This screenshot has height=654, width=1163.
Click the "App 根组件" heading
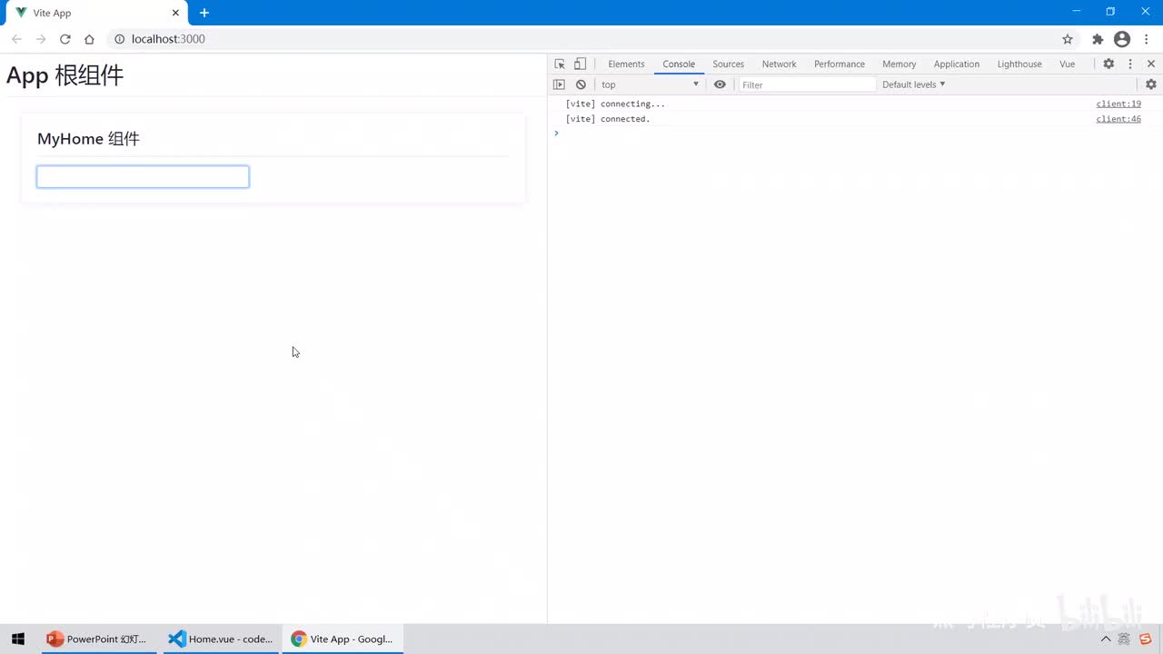(65, 75)
